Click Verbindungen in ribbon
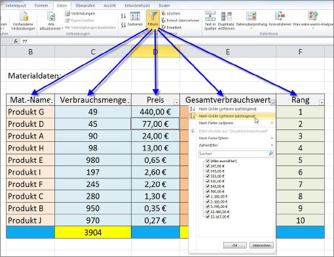This screenshot has height=257, width=334. [x=80, y=14]
